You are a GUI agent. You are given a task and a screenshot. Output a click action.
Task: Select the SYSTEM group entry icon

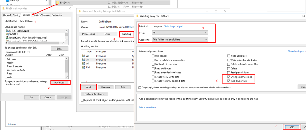[x=7, y=34]
